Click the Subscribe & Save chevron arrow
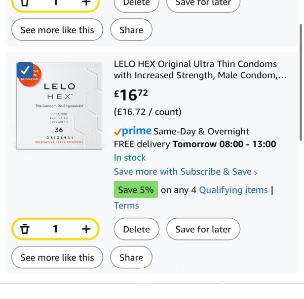Screen dimensions: 304x299 click(x=255, y=173)
